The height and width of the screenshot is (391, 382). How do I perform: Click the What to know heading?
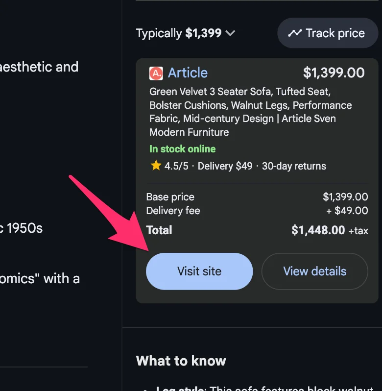[181, 361]
